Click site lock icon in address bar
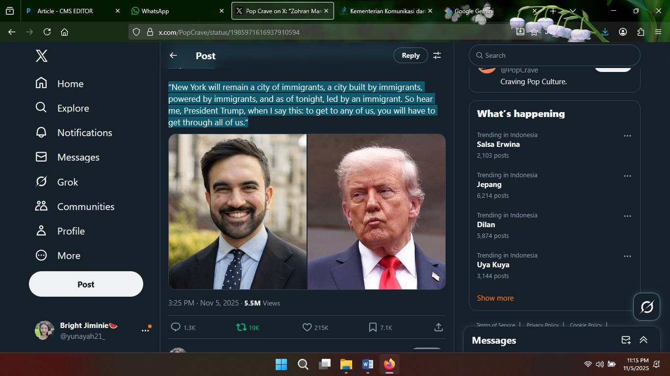670x376 pixels. [150, 32]
